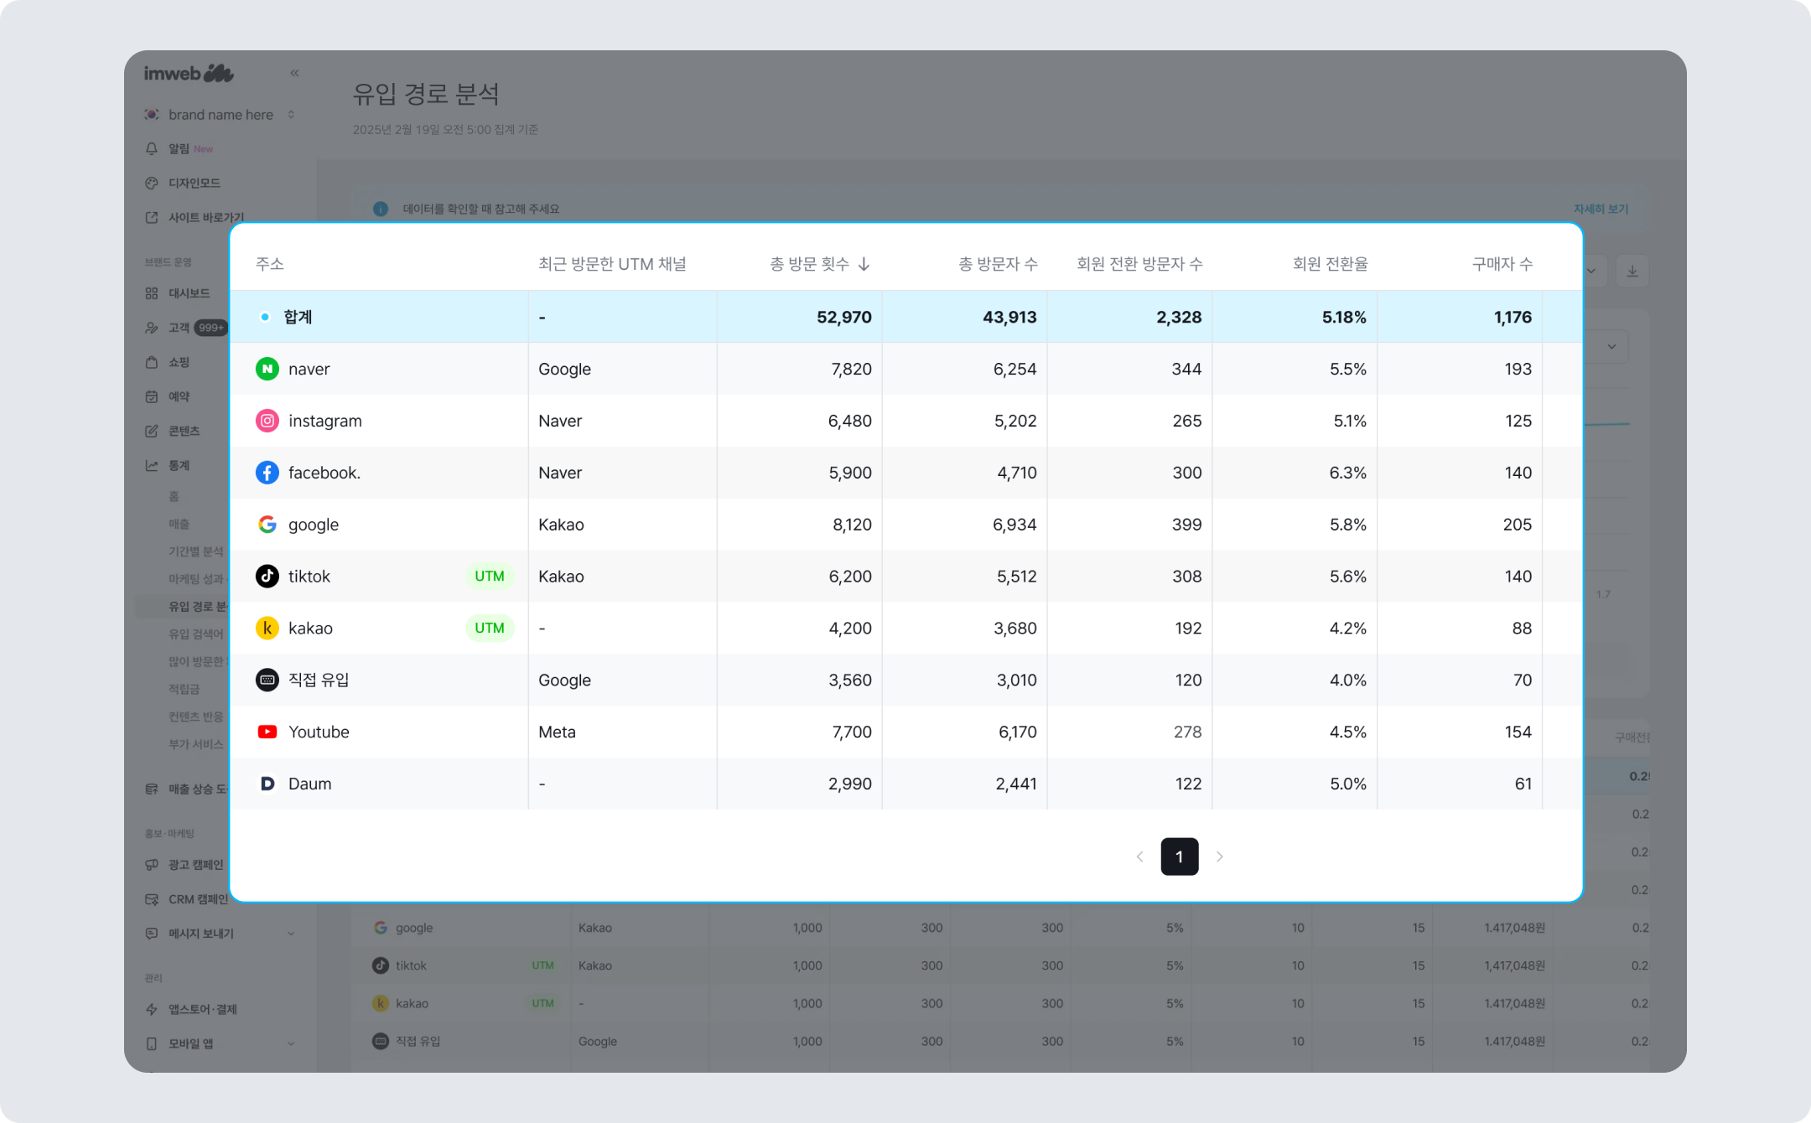Expand 메시지 보내기 sidebar menu
This screenshot has width=1811, height=1123.
[291, 934]
